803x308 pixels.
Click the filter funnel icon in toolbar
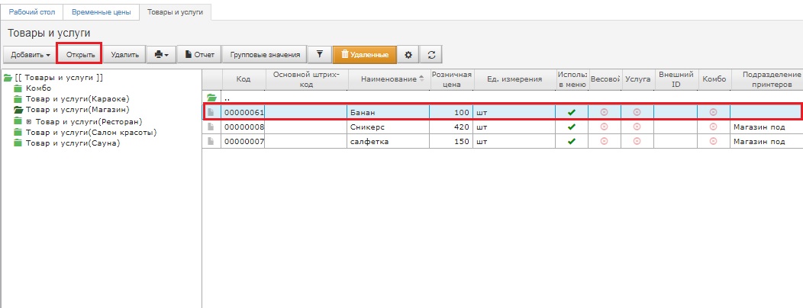click(319, 55)
